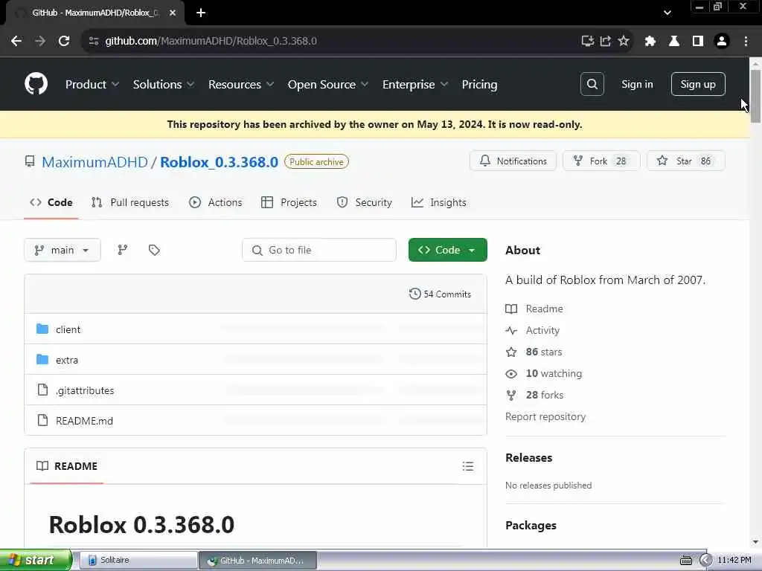This screenshot has width=762, height=571.
Task: Switch to the Actions tab
Action: pyautogui.click(x=215, y=202)
